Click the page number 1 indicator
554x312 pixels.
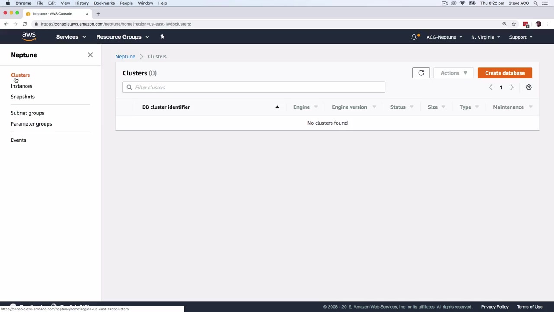[x=501, y=88]
